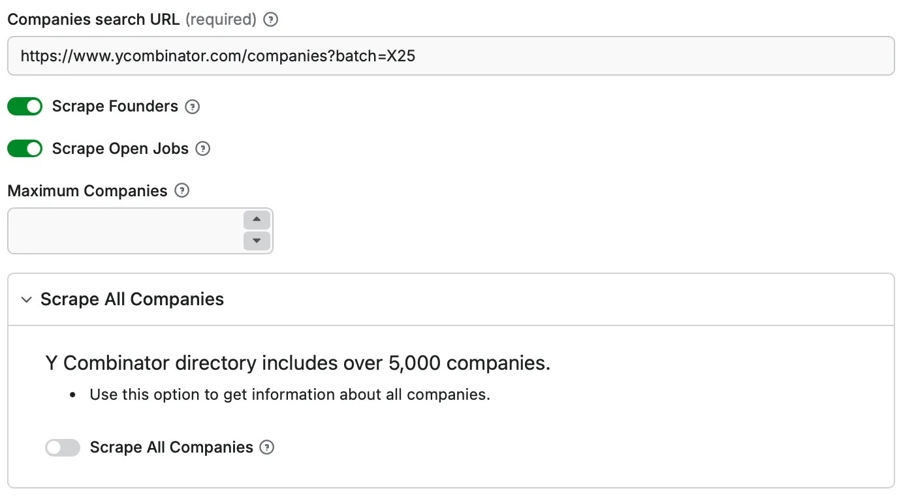Viewport: 899px width, 495px height.
Task: View help for the Maximum Companies field
Action: pyautogui.click(x=182, y=190)
